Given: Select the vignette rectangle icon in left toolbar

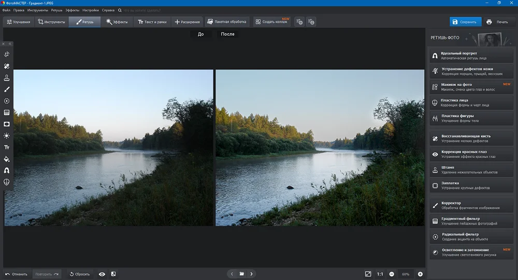Looking at the screenshot, I should (x=7, y=124).
